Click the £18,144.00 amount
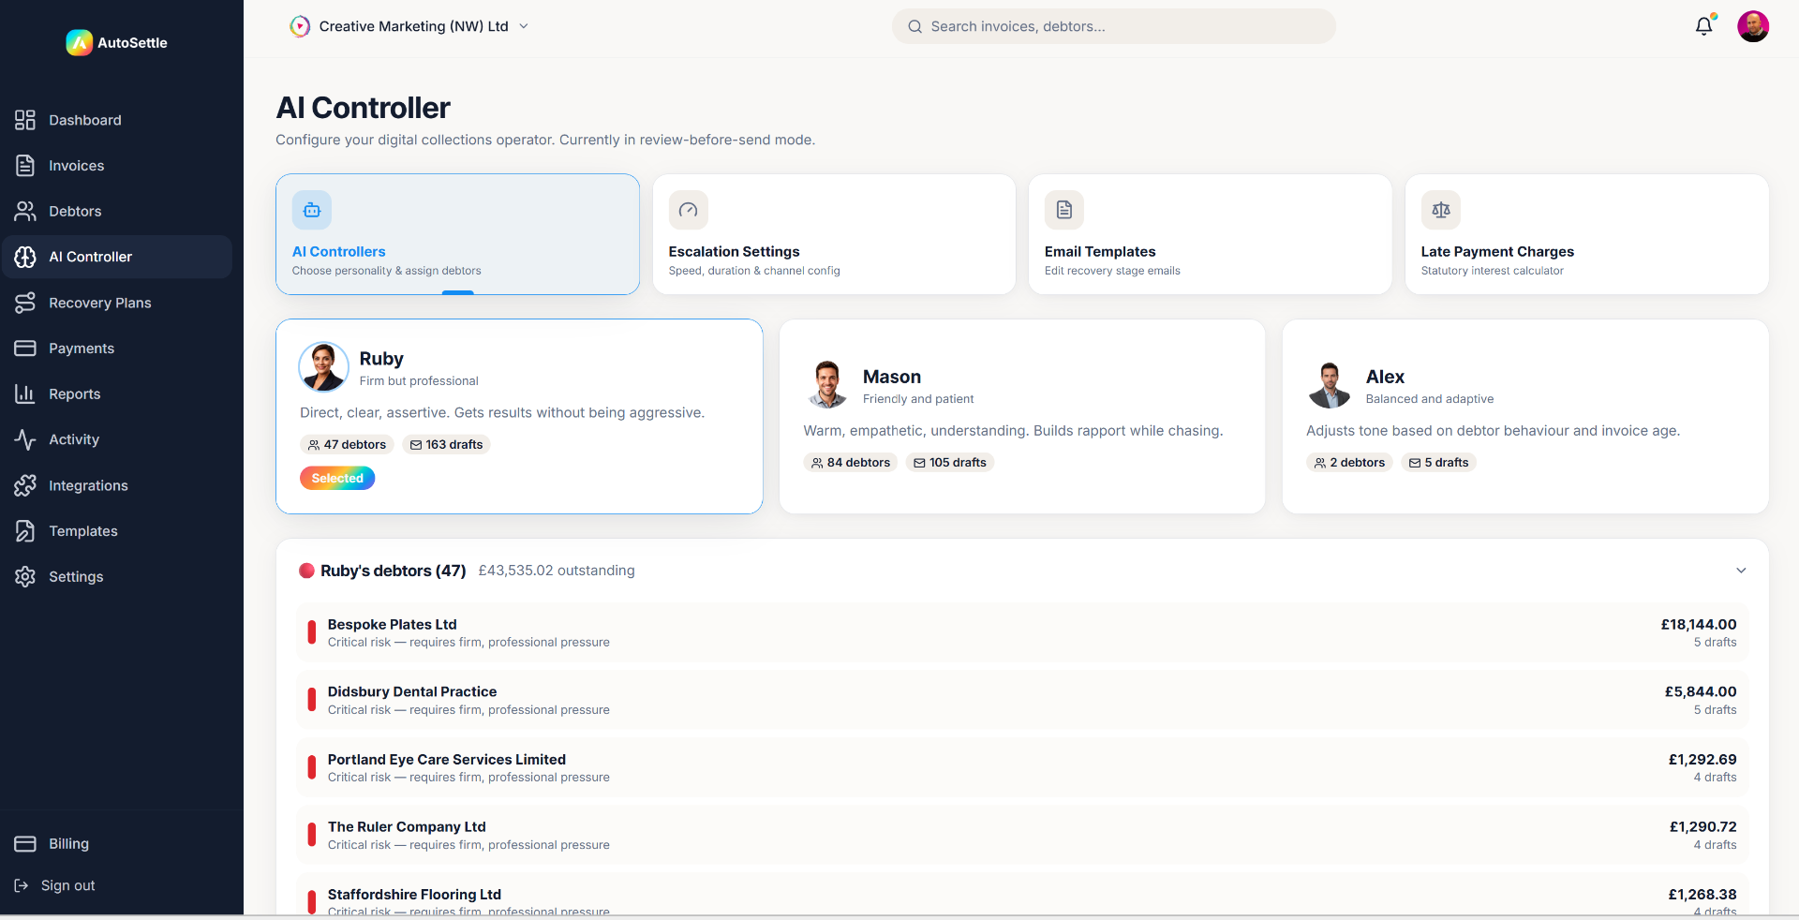Image resolution: width=1799 pixels, height=920 pixels. 1699,624
